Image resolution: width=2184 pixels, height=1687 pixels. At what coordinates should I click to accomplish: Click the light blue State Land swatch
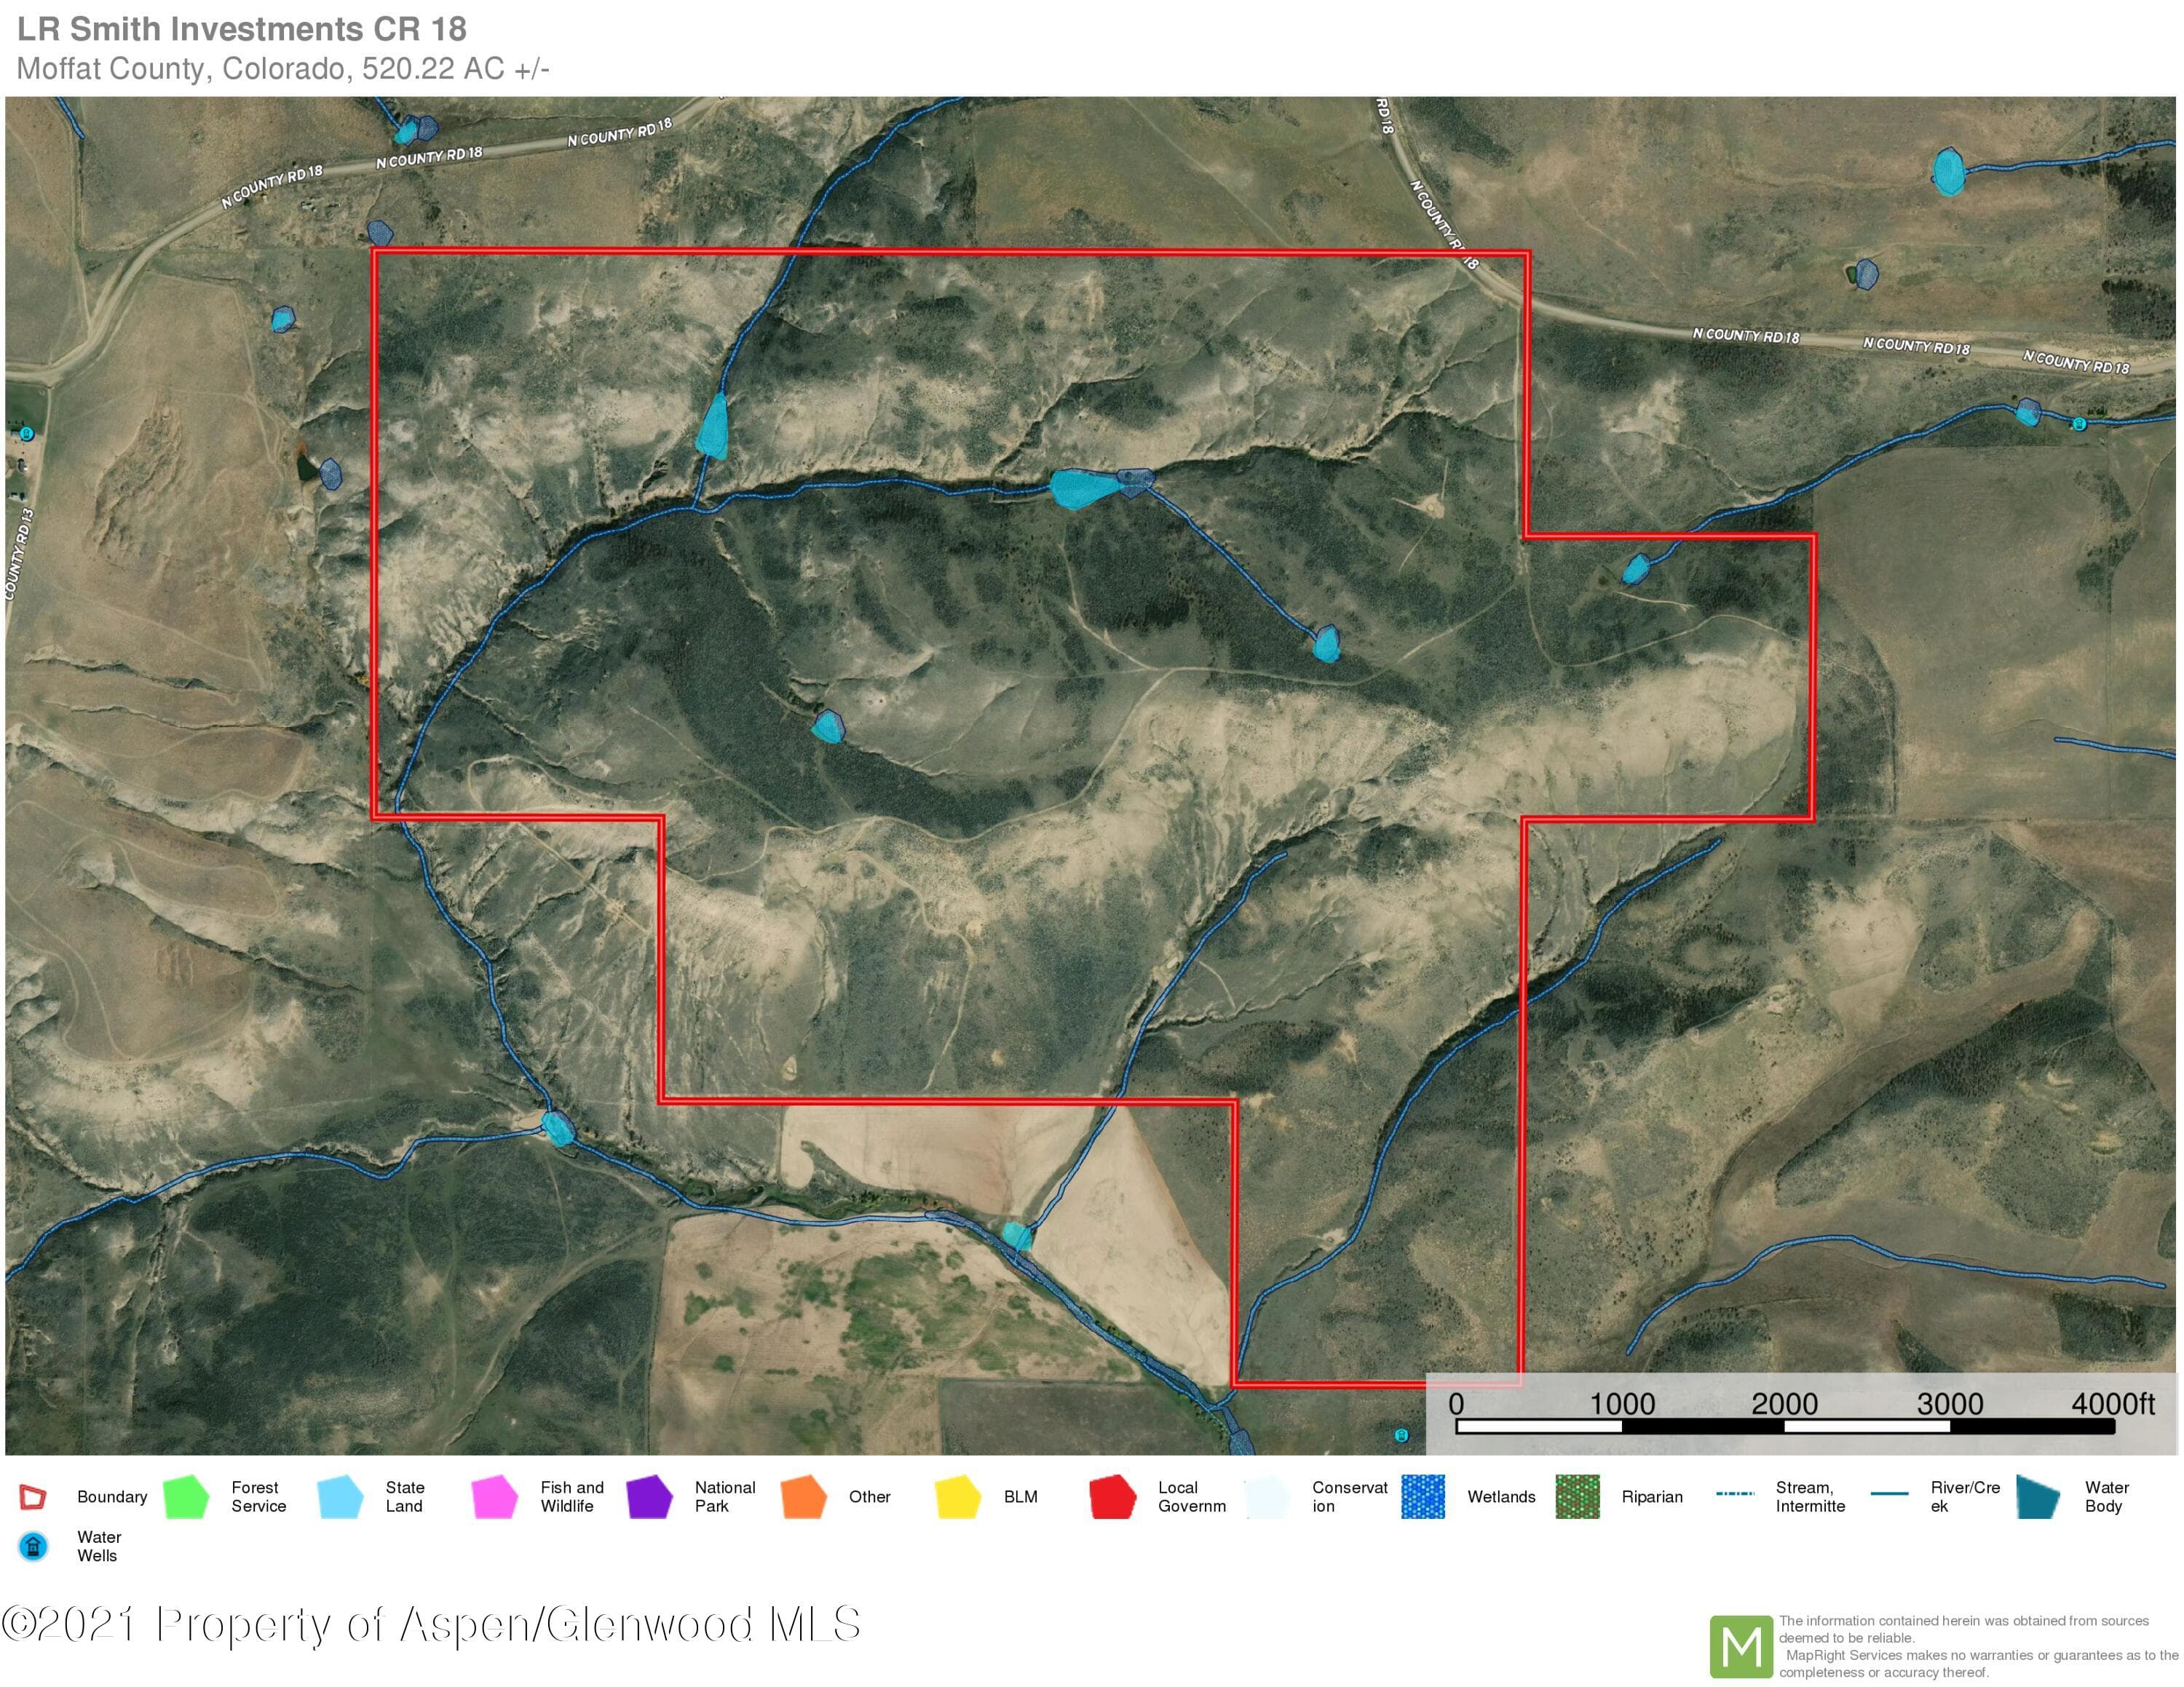340,1496
